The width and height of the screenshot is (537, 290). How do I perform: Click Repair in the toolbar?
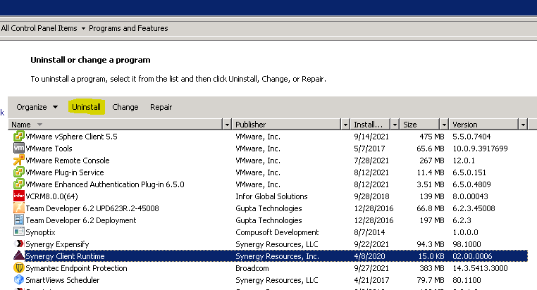(x=161, y=107)
